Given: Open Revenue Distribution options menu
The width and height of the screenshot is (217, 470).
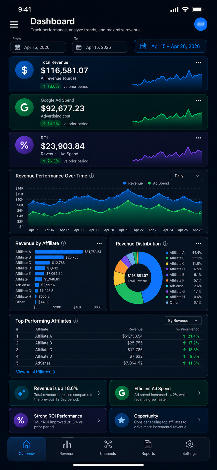Looking at the screenshot, I should coord(198,244).
